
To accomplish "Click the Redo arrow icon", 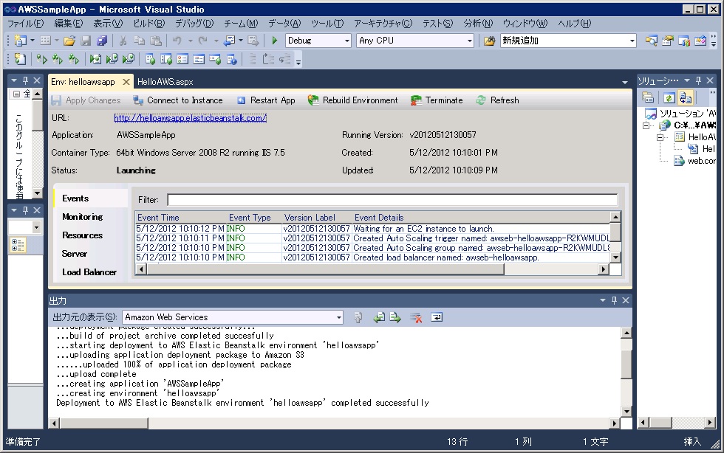I will coord(202,41).
